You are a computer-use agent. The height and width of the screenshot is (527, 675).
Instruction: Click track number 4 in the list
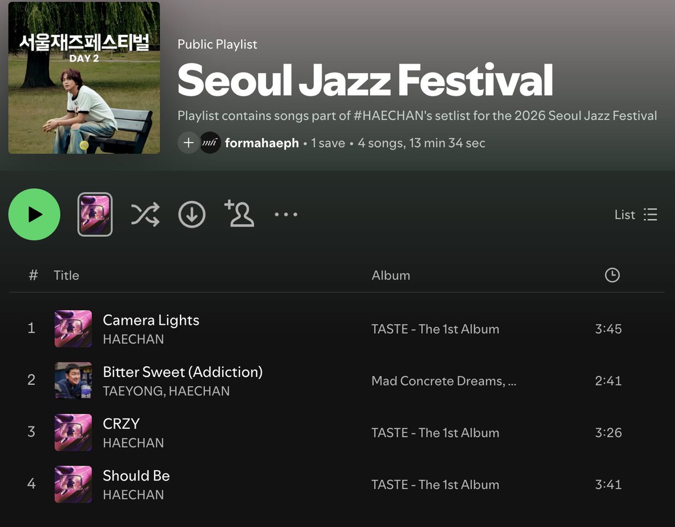tap(31, 483)
